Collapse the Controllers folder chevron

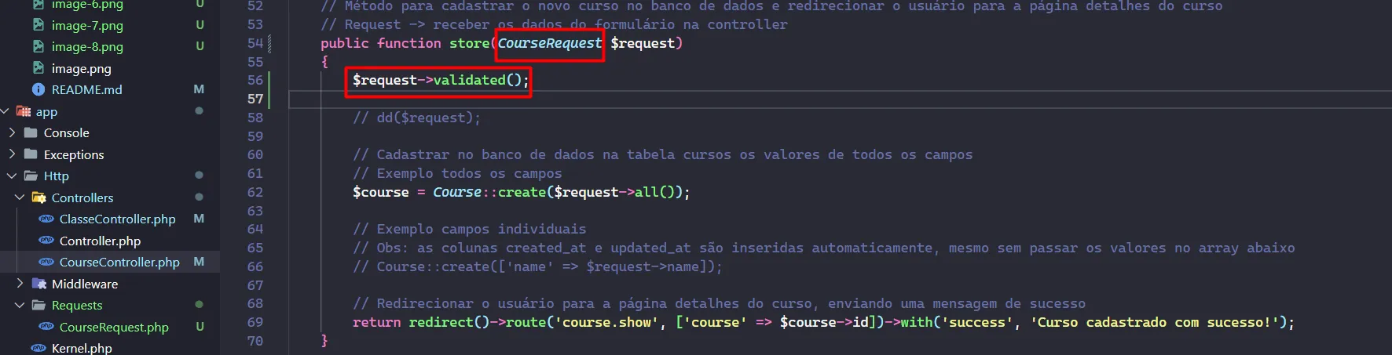[20, 197]
